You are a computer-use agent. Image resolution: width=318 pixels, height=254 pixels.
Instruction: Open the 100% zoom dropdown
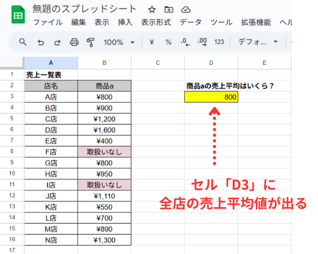pos(119,42)
